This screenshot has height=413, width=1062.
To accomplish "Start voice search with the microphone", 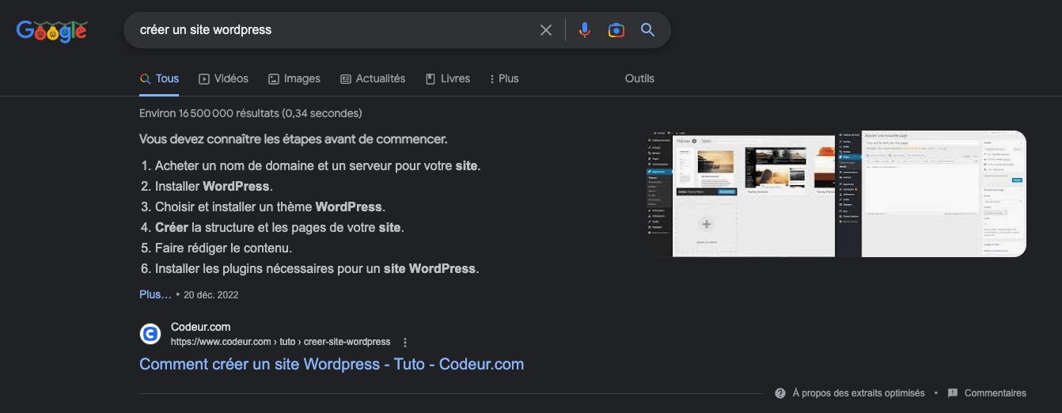I will (585, 30).
